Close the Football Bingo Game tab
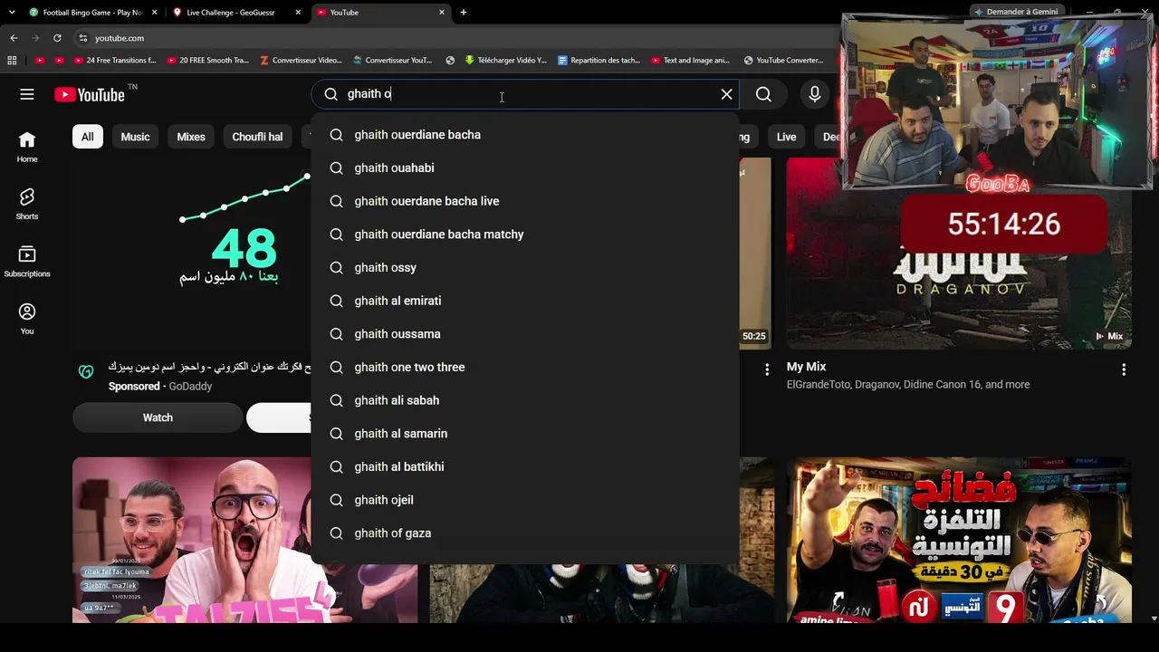 [x=155, y=13]
